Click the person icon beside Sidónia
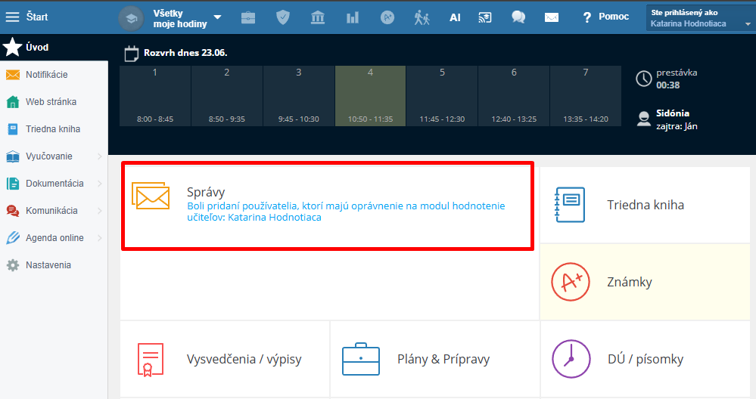Image resolution: width=756 pixels, height=399 pixels. pyautogui.click(x=644, y=119)
